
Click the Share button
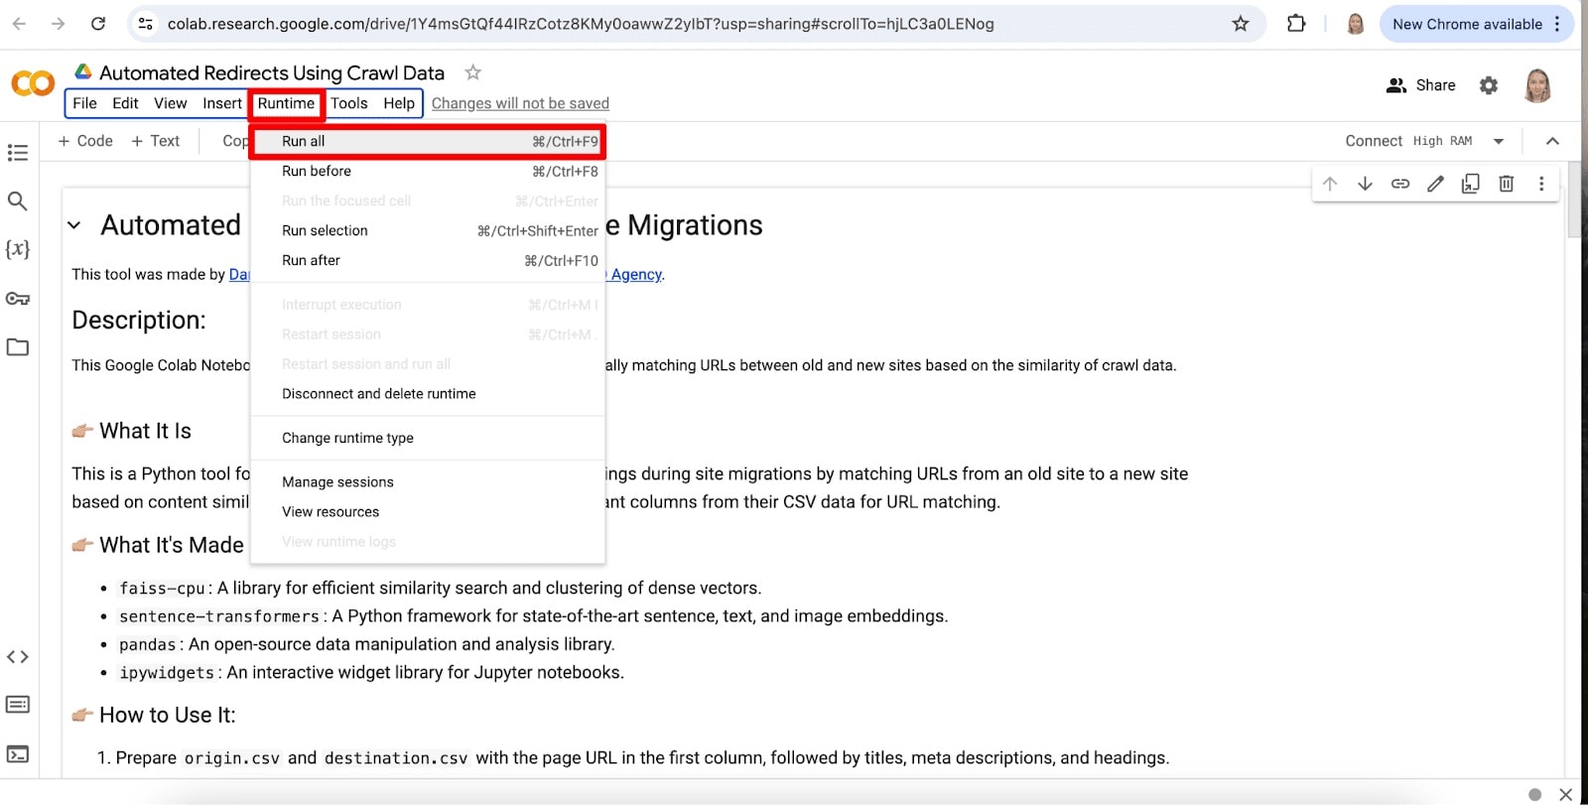pyautogui.click(x=1421, y=85)
